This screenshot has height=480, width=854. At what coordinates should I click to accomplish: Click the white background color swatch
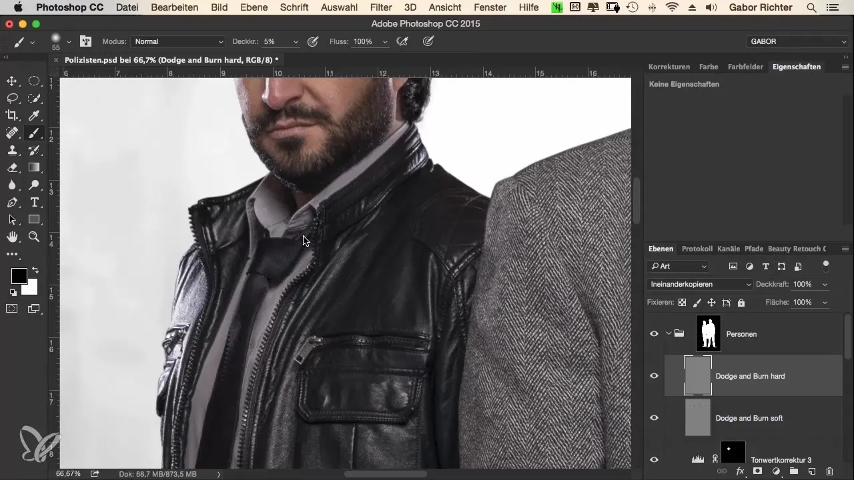pyautogui.click(x=31, y=288)
